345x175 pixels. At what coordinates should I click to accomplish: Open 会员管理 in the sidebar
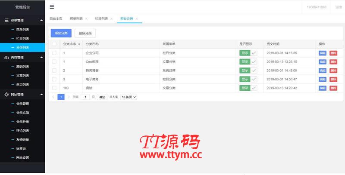click(x=22, y=104)
